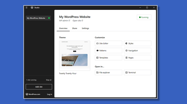
Task: Switch to the Share tab
Action: pos(75,28)
